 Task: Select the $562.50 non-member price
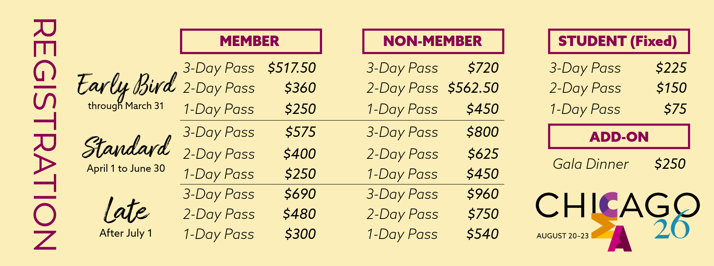473,88
